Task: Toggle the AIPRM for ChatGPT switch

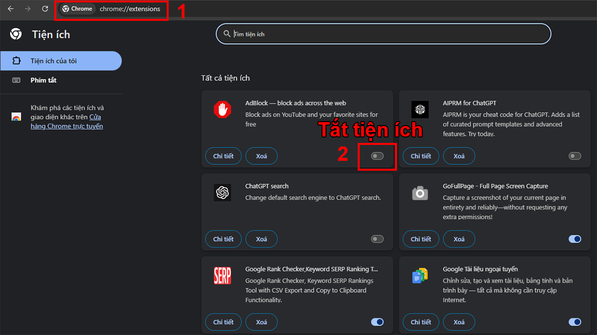Action: coord(575,156)
